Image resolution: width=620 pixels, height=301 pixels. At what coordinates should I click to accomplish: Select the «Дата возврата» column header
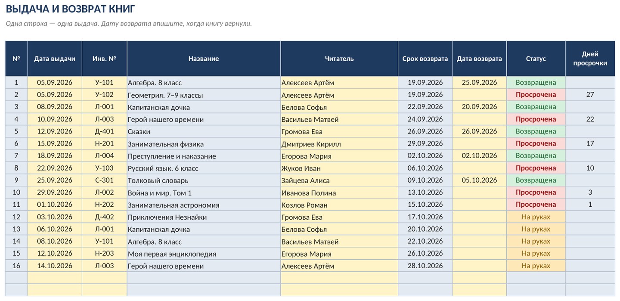tap(479, 59)
